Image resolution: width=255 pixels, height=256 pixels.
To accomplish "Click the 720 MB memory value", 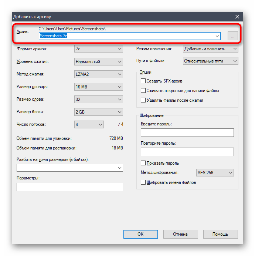I will pos(116,138).
